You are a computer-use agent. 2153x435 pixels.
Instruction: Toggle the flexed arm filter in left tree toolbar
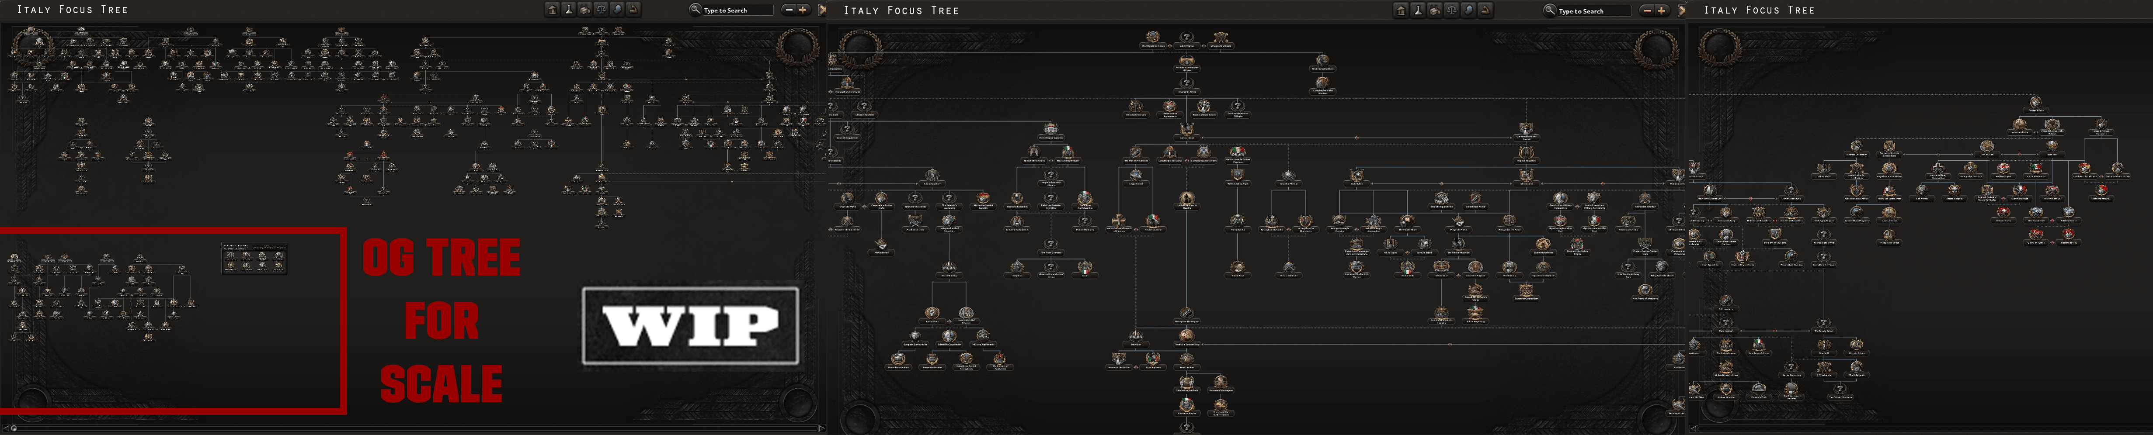click(633, 9)
